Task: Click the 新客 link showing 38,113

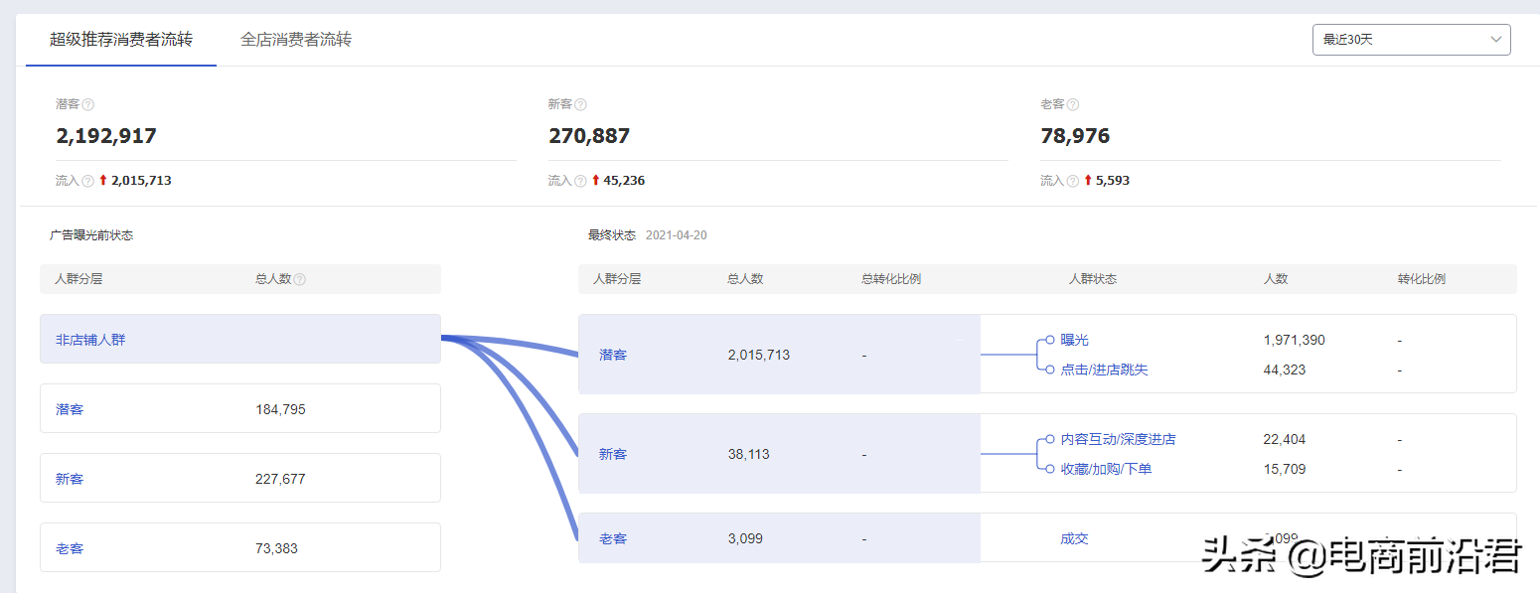Action: pyautogui.click(x=613, y=453)
